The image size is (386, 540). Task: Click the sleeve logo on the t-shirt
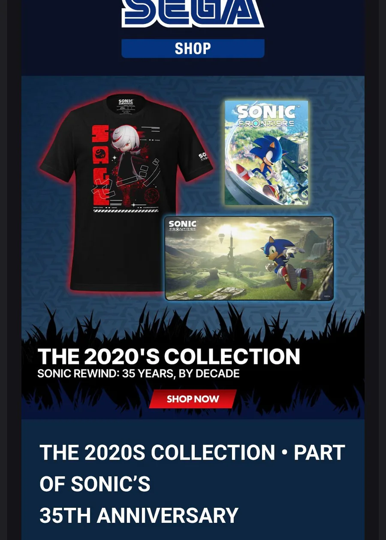tap(203, 155)
